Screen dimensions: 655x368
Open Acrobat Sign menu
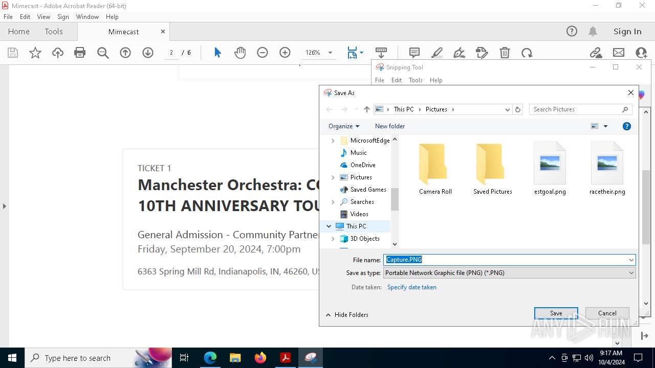coord(63,17)
